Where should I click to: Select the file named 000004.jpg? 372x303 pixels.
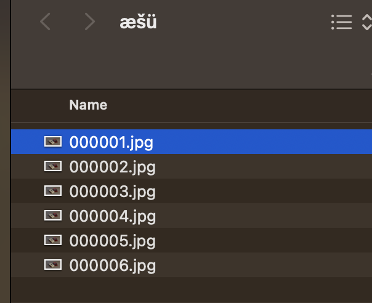click(112, 216)
